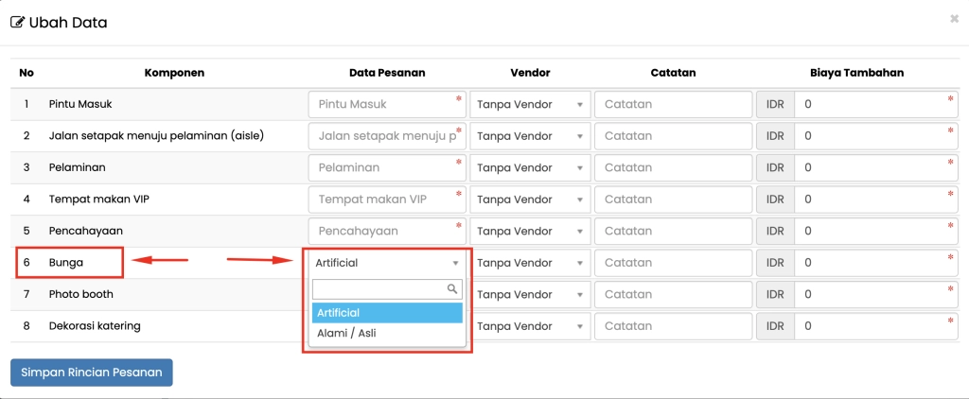The height and width of the screenshot is (399, 969).
Task: Click the search magnifier icon in dropdown
Action: pos(452,289)
